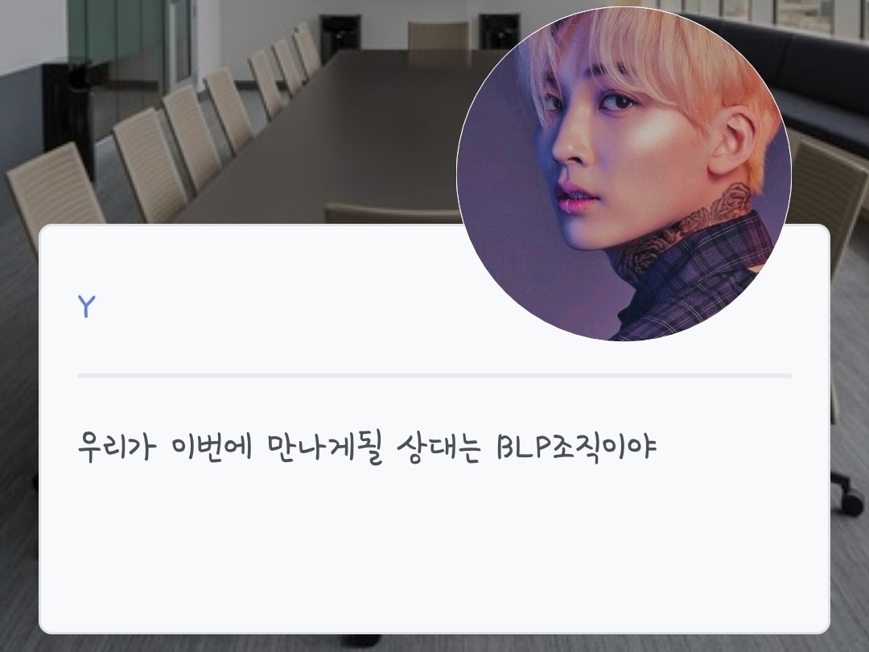Click the black speaker left of the far chair
The image size is (869, 652).
pyautogui.click(x=340, y=35)
